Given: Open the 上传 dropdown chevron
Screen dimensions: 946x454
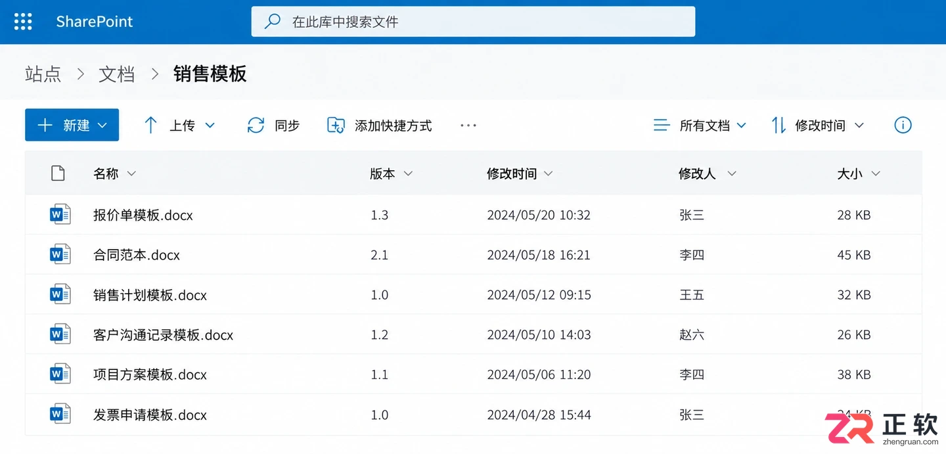Looking at the screenshot, I should [210, 125].
